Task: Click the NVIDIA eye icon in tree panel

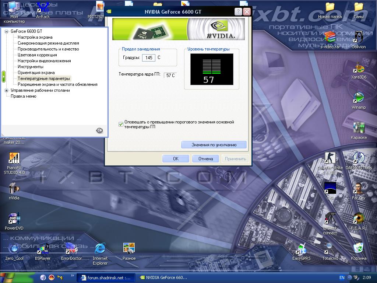Action: 99,130
